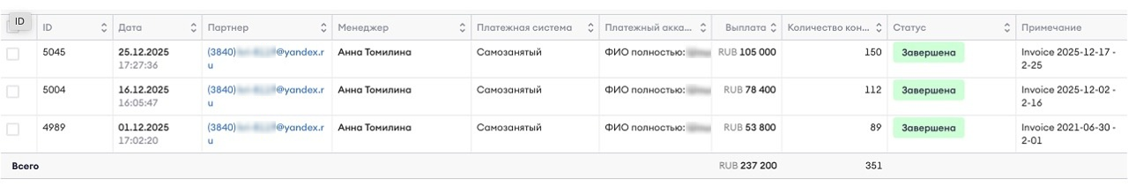Select the checkbox for payment 5004

(x=13, y=92)
